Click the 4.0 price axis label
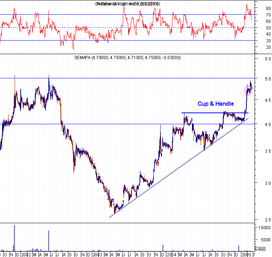Screen dimensions: 272x257 click(268, 125)
